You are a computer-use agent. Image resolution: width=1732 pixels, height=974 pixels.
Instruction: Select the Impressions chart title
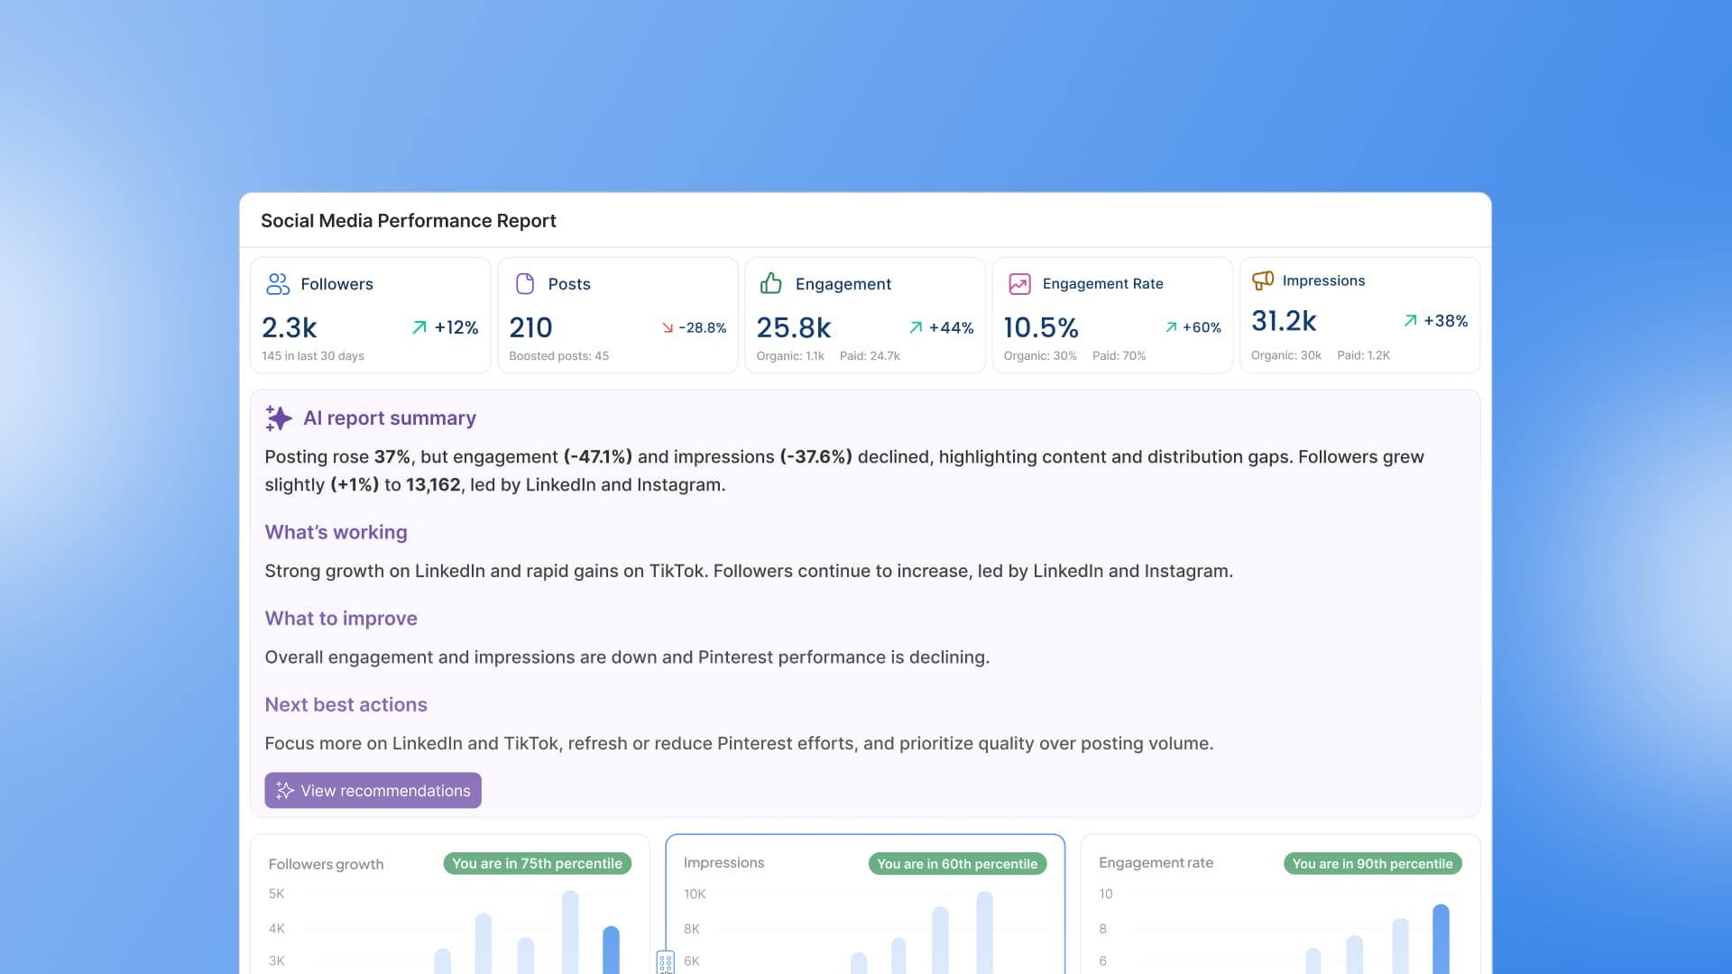[723, 863]
